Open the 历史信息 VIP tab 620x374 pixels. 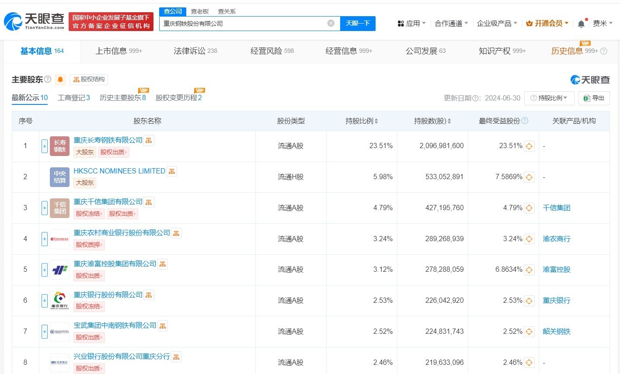tap(575, 51)
